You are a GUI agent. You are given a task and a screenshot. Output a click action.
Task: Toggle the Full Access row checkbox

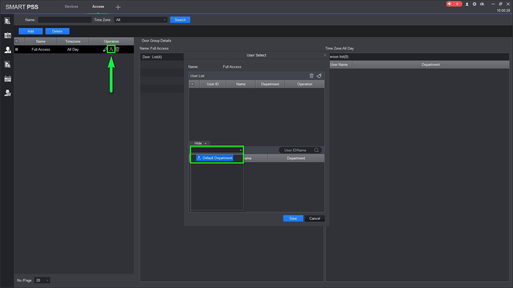click(x=17, y=49)
